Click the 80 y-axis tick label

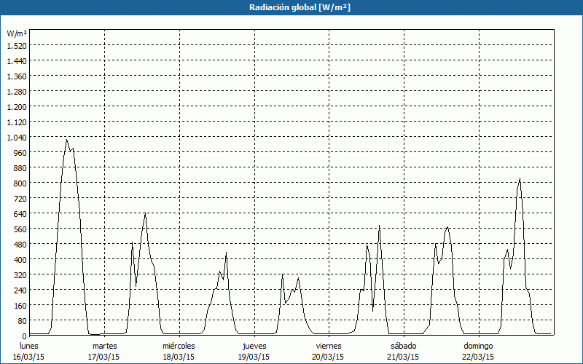click(x=22, y=320)
